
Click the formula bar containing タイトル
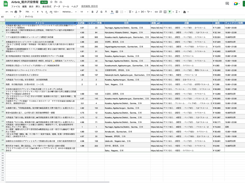tap(134, 17)
